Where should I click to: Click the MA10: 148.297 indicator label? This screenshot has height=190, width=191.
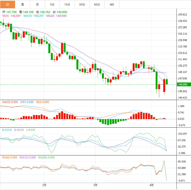pyautogui.click(x=34, y=16)
